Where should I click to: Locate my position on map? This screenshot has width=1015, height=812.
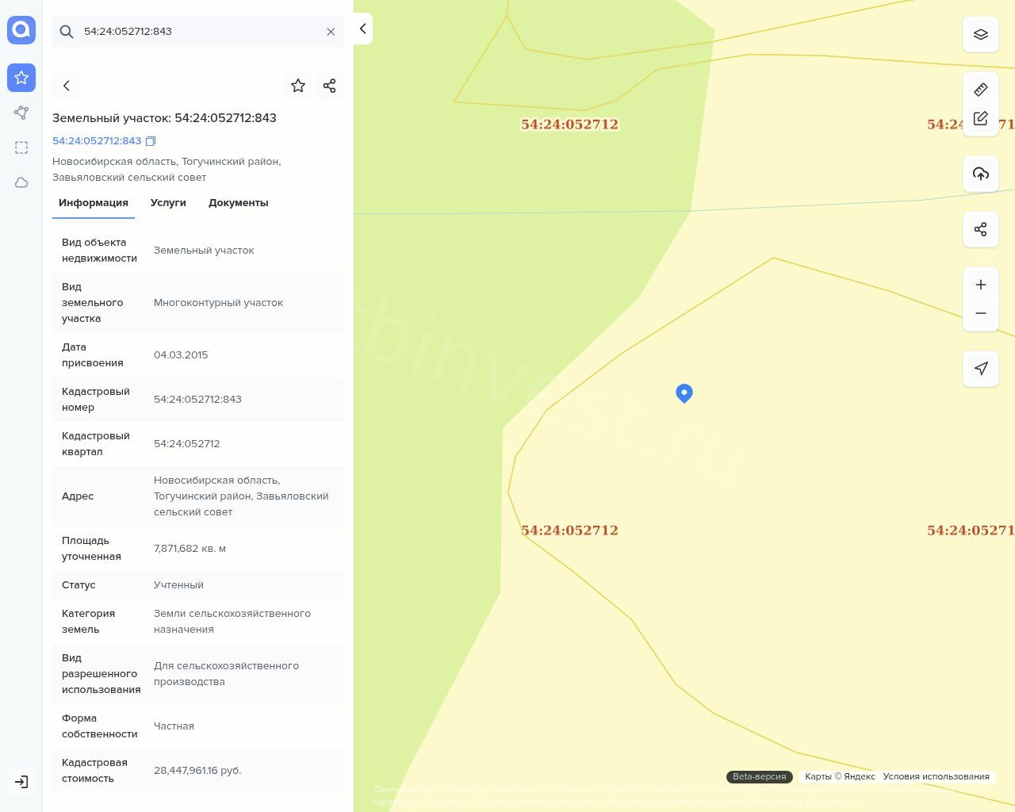pos(981,369)
